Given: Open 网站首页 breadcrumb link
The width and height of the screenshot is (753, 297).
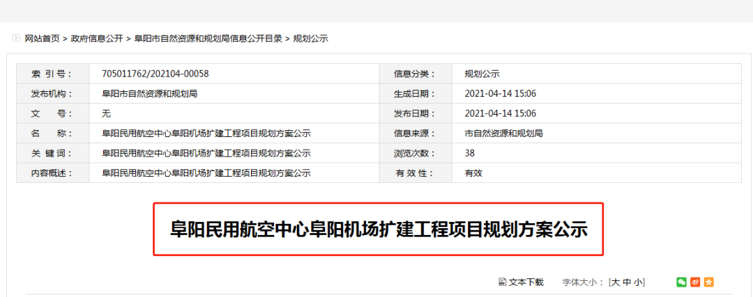Looking at the screenshot, I should [x=43, y=39].
